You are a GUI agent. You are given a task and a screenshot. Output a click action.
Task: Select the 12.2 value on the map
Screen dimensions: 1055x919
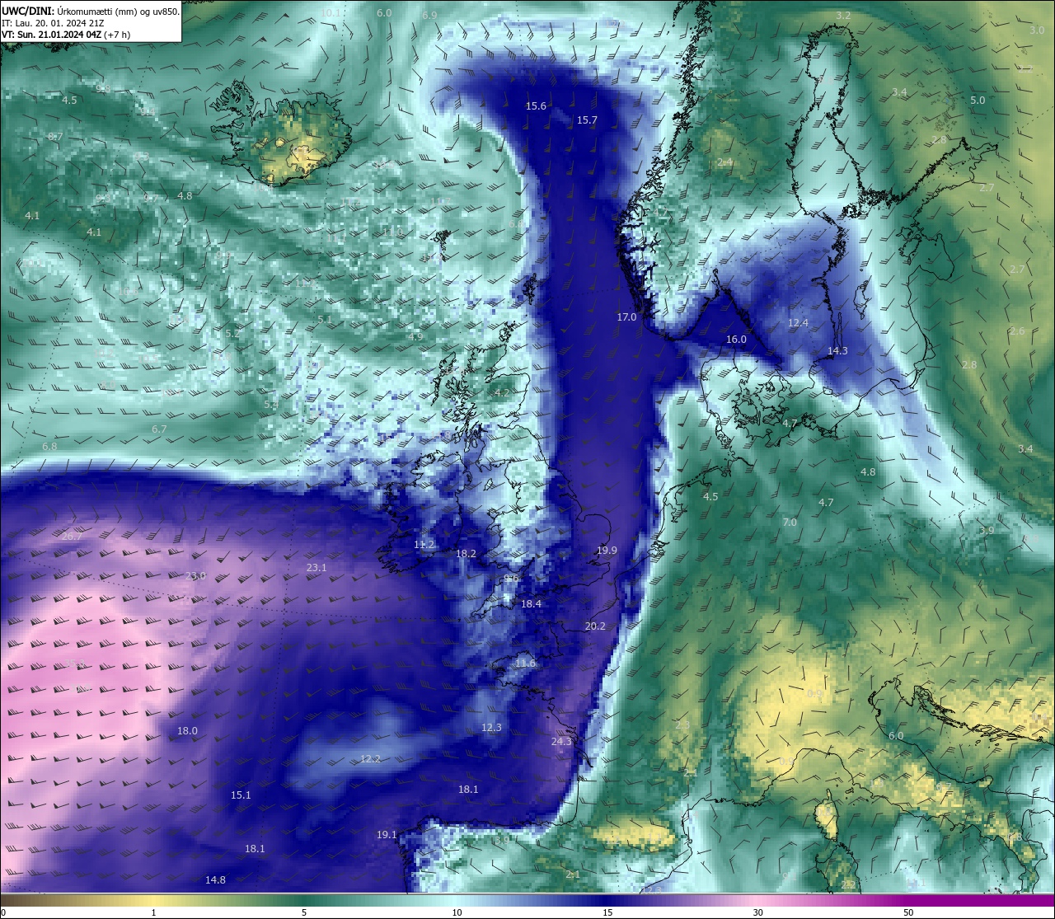pyautogui.click(x=370, y=759)
